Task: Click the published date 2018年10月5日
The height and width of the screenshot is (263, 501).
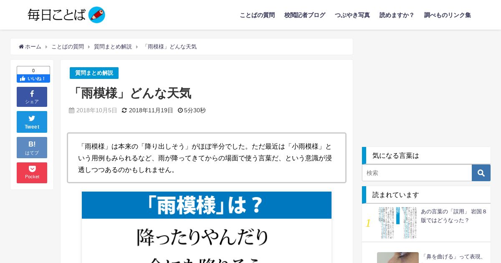Action: (97, 110)
